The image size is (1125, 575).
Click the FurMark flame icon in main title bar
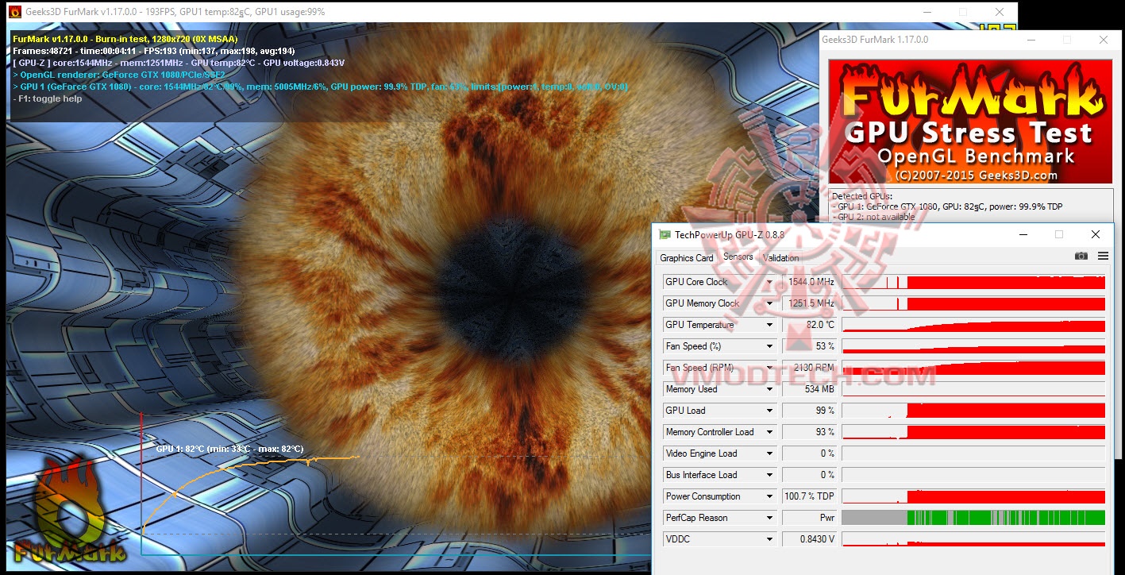(14, 12)
